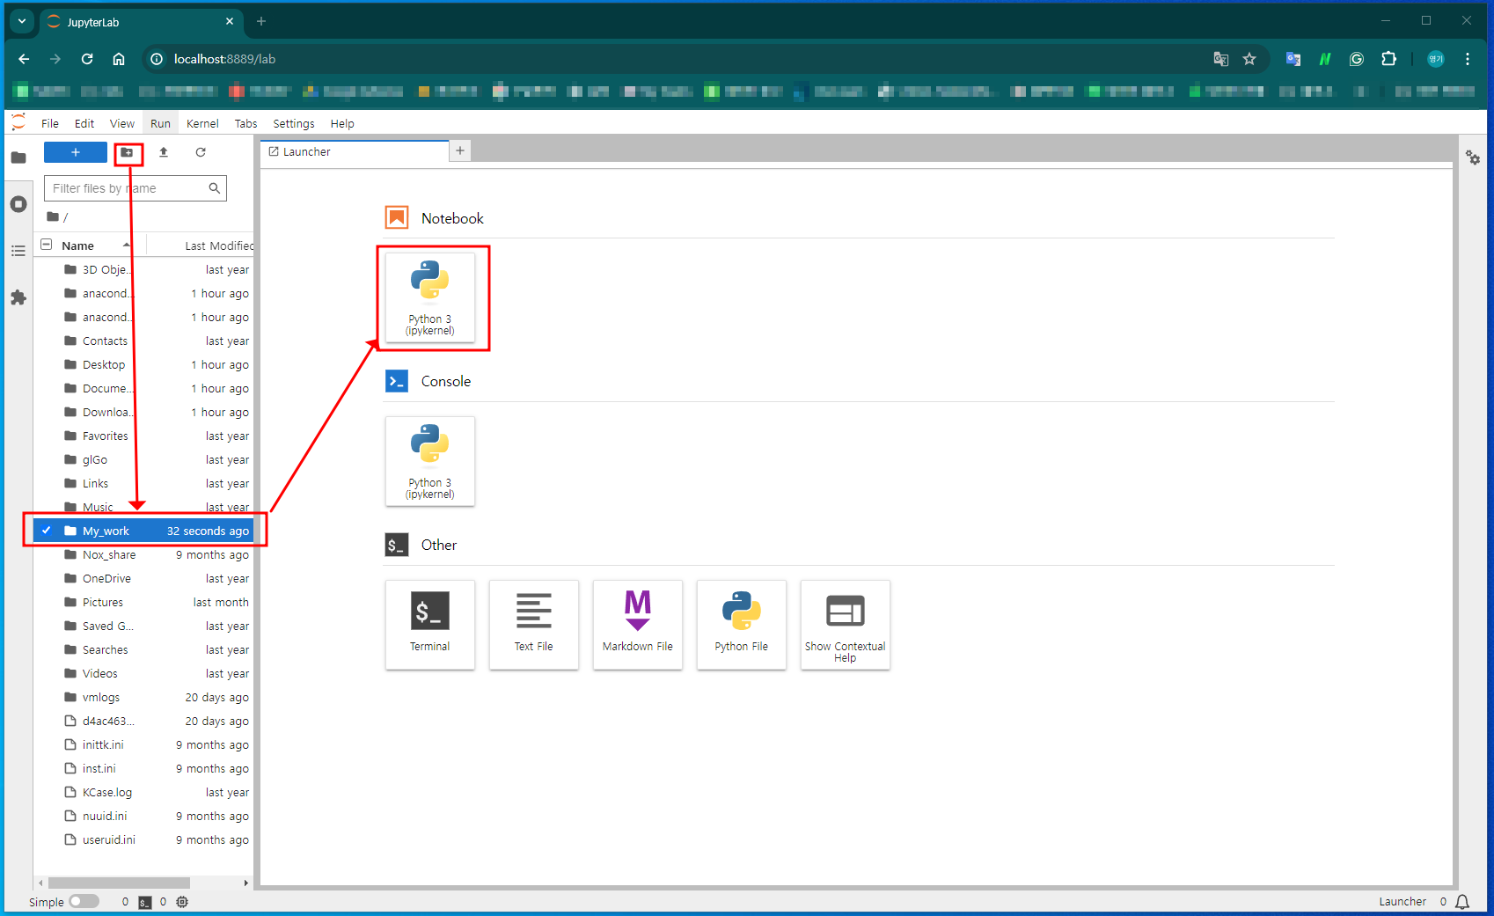The height and width of the screenshot is (916, 1494).
Task: Close the JupyterLab browser tab
Action: [x=230, y=21]
